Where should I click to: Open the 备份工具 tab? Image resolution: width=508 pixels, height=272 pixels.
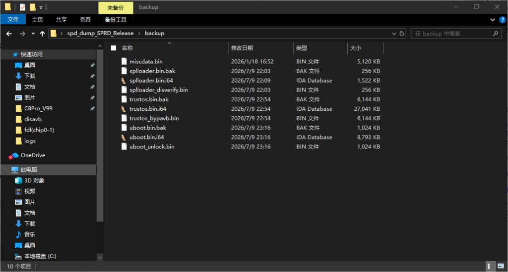click(x=115, y=20)
